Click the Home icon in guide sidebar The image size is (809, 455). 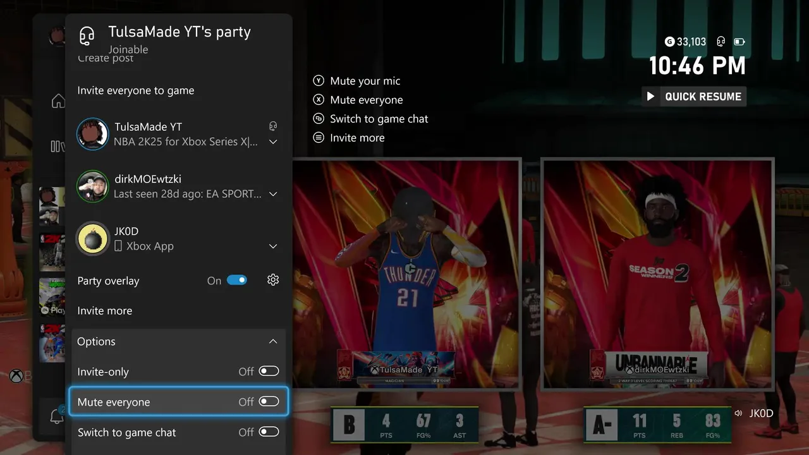pyautogui.click(x=58, y=101)
